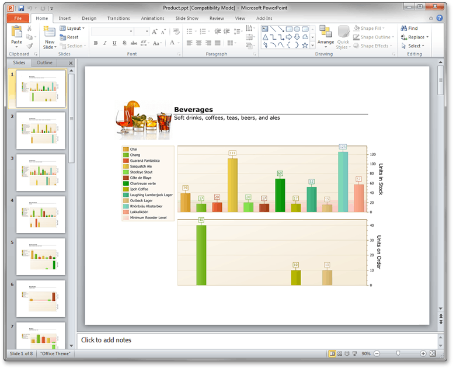
Task: Click the Arrange icon
Action: point(326,31)
